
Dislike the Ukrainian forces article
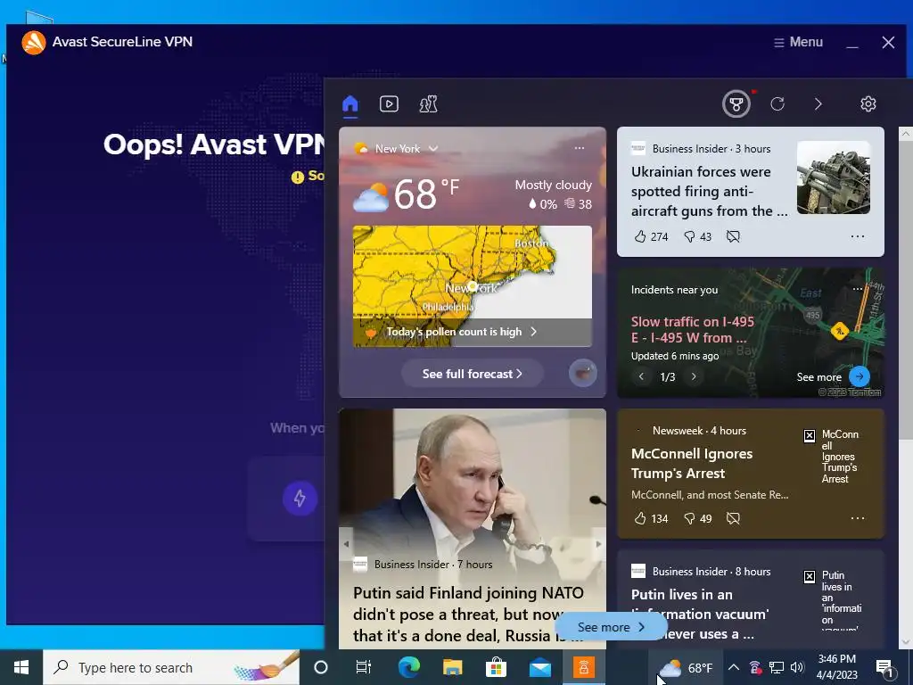coord(697,236)
